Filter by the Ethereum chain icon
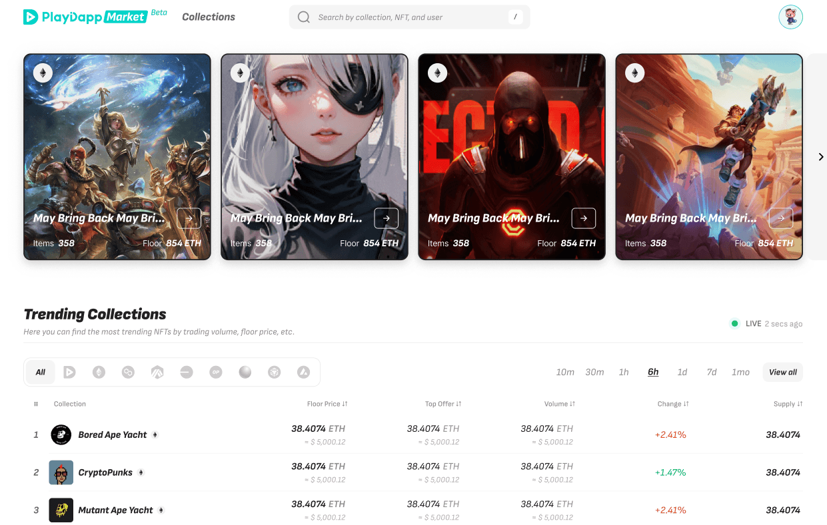 point(99,372)
